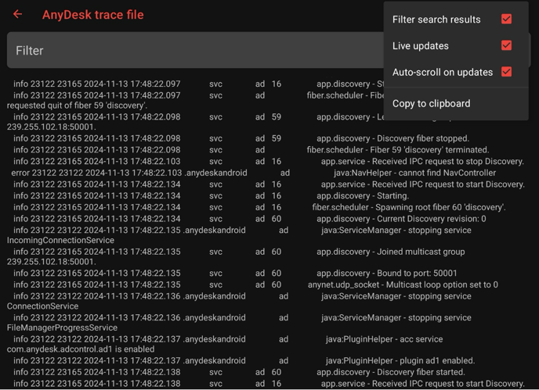Viewport: 539px width, 390px height.
Task: Select line 'Joined multicast group'
Action: click(239, 252)
